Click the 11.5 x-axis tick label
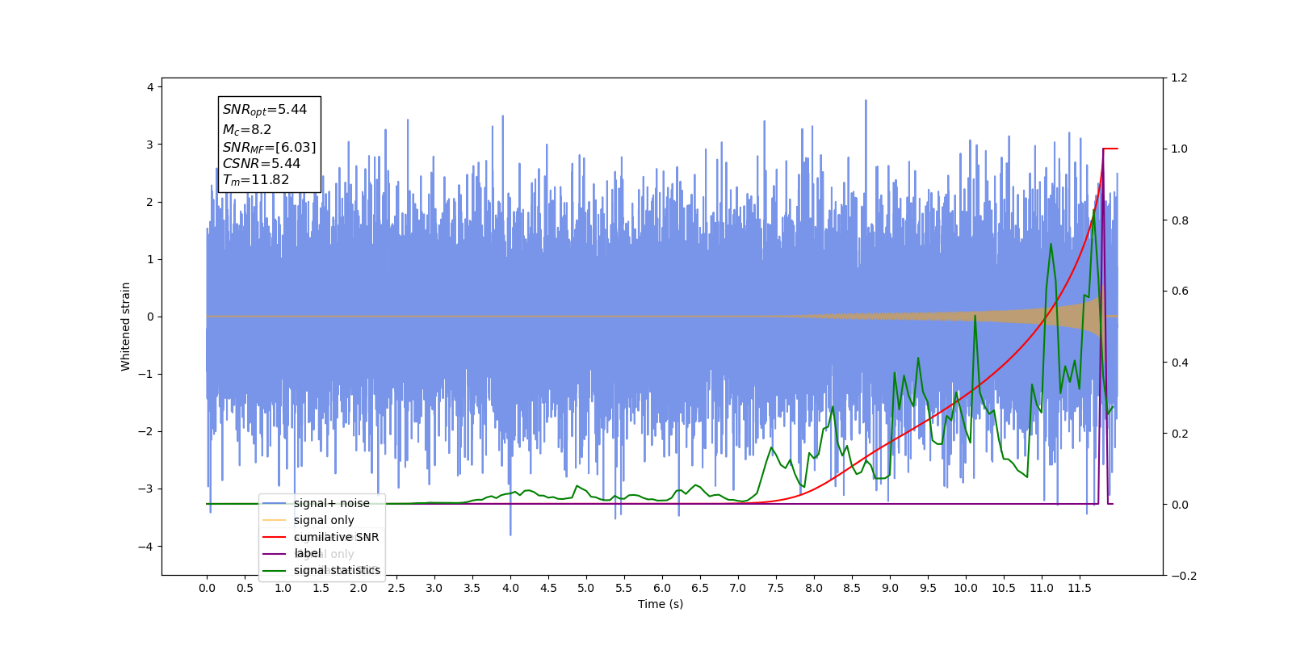Viewport: 1292px width, 646px height. point(1080,588)
